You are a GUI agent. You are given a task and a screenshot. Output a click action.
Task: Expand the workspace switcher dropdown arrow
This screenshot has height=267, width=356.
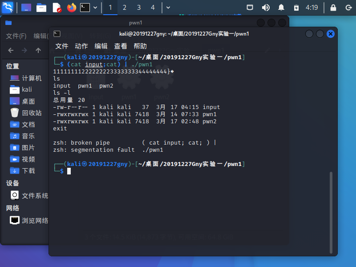[168, 8]
